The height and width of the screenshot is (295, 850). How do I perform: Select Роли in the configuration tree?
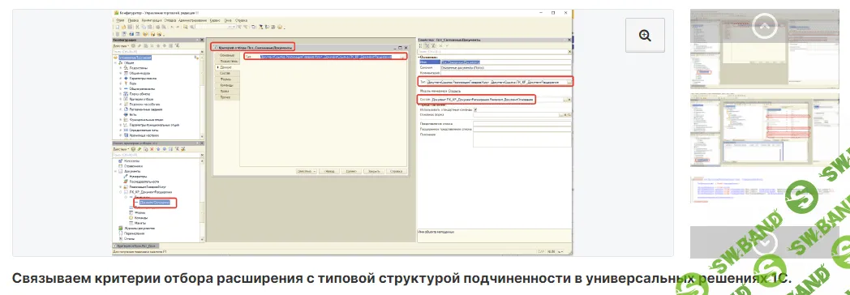pos(133,84)
